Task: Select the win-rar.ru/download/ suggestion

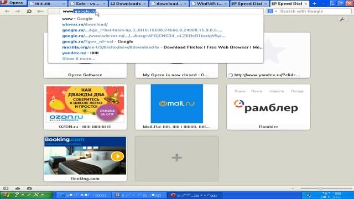Action: pos(156,24)
